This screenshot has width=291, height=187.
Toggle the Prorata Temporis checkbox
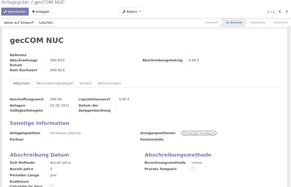(x=193, y=169)
